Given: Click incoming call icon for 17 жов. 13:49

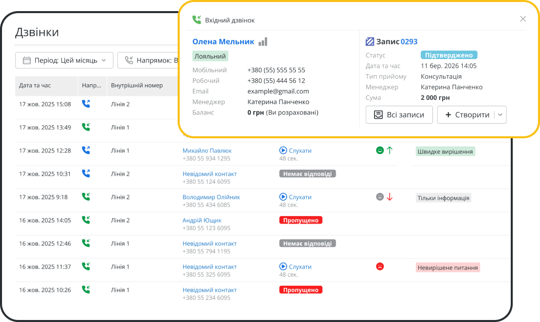Looking at the screenshot, I should point(86,127).
